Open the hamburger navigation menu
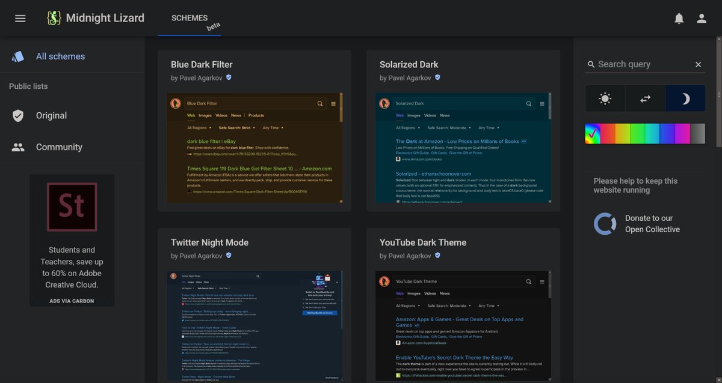The image size is (722, 383). pyautogui.click(x=20, y=18)
